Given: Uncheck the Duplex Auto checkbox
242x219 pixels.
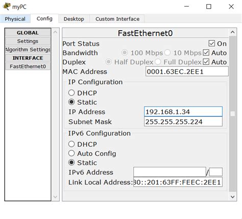Looking at the screenshot, I should [206, 62].
